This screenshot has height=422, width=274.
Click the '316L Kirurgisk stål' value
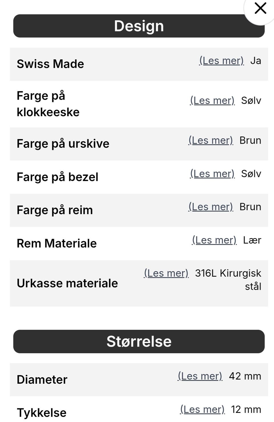228,280
